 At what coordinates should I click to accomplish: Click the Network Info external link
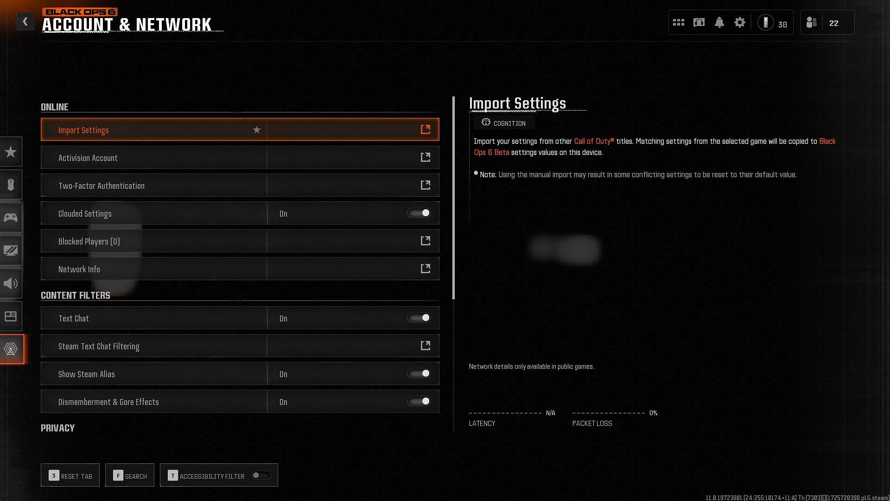click(426, 269)
